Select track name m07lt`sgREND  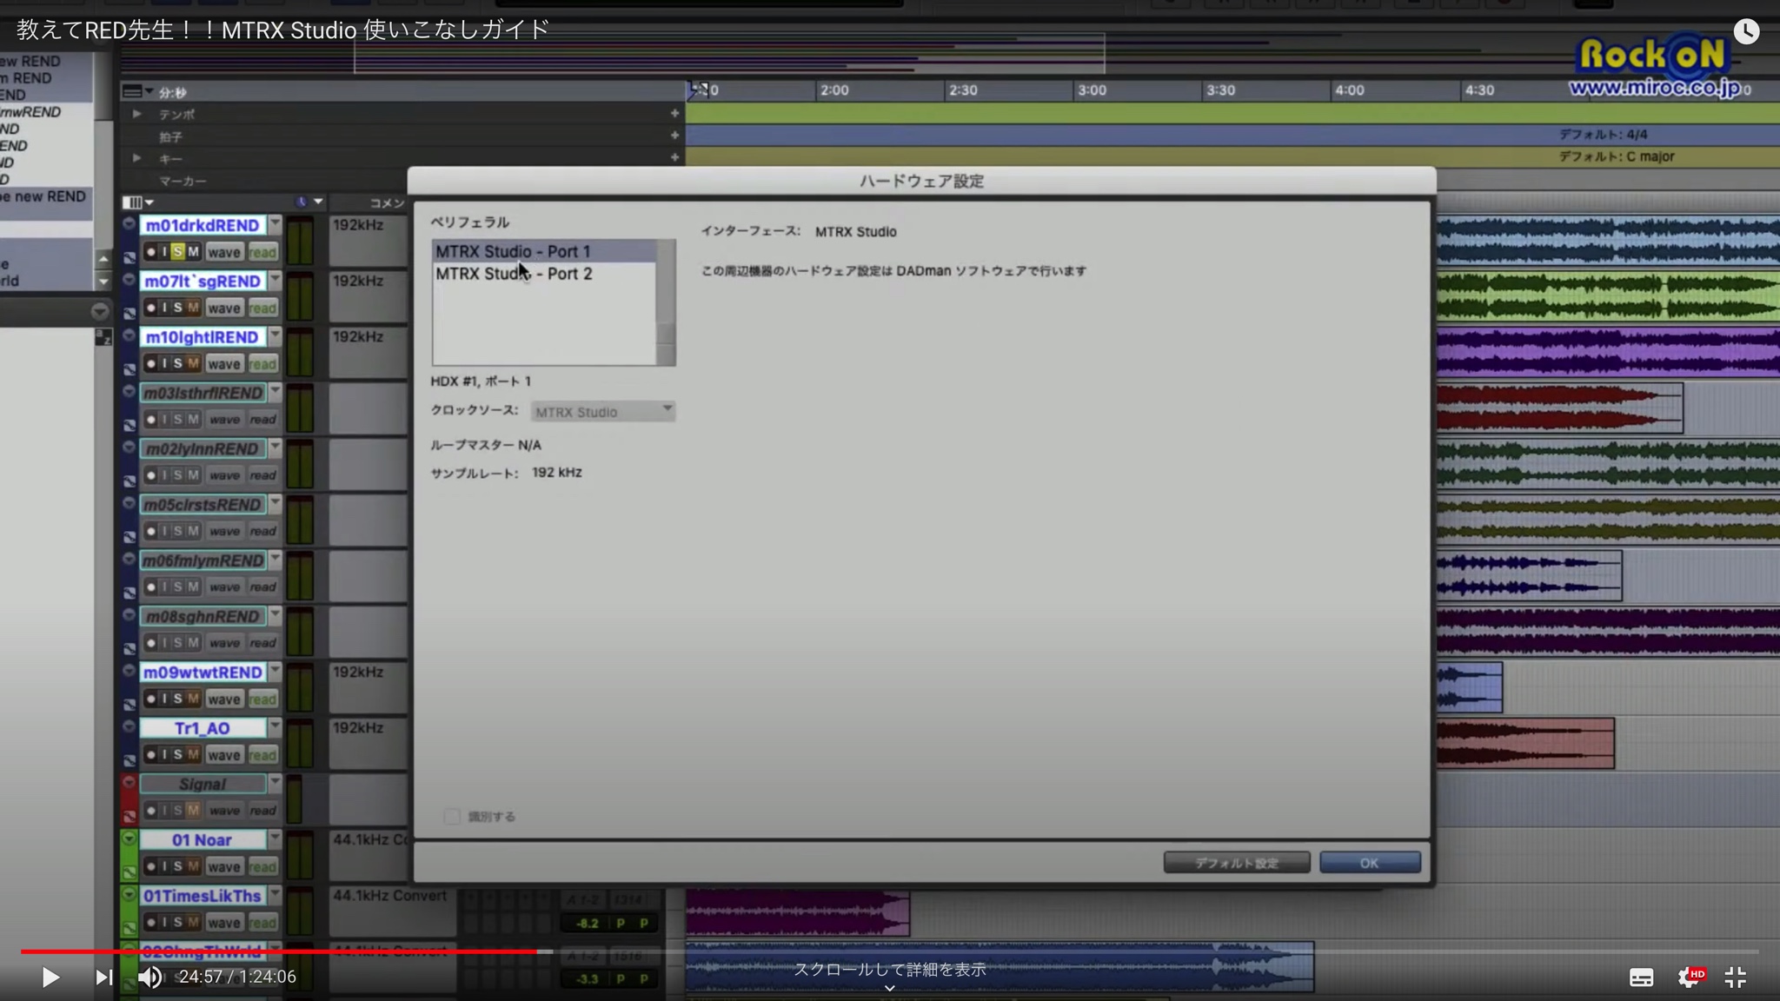(x=203, y=281)
